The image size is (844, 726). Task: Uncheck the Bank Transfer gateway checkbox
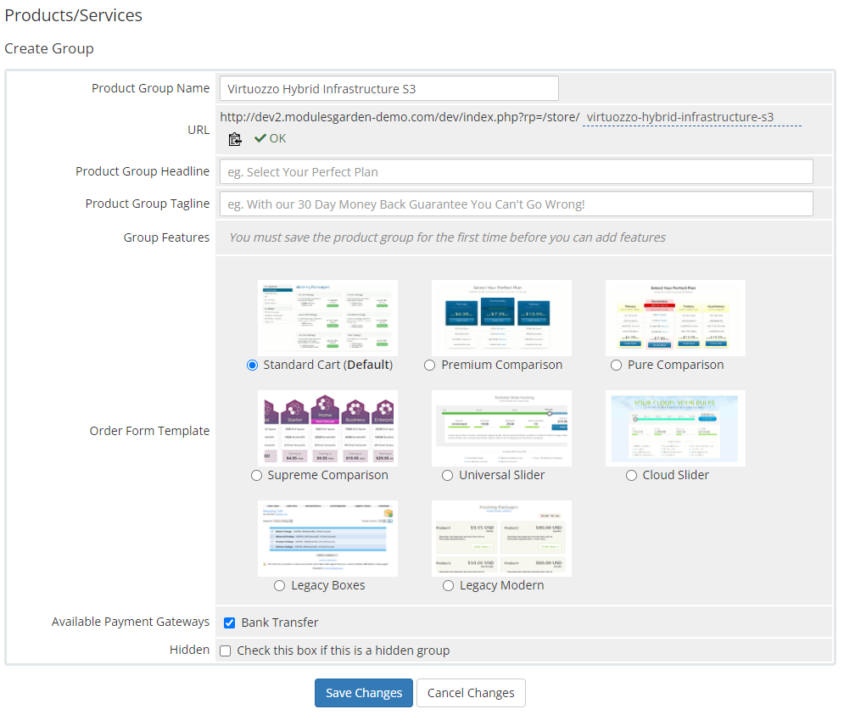(x=229, y=623)
